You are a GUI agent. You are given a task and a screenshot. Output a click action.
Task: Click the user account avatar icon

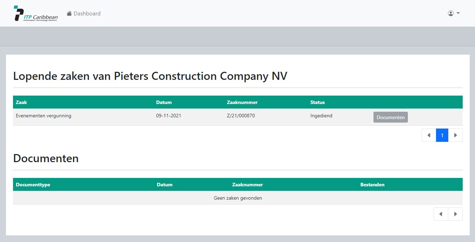click(451, 13)
